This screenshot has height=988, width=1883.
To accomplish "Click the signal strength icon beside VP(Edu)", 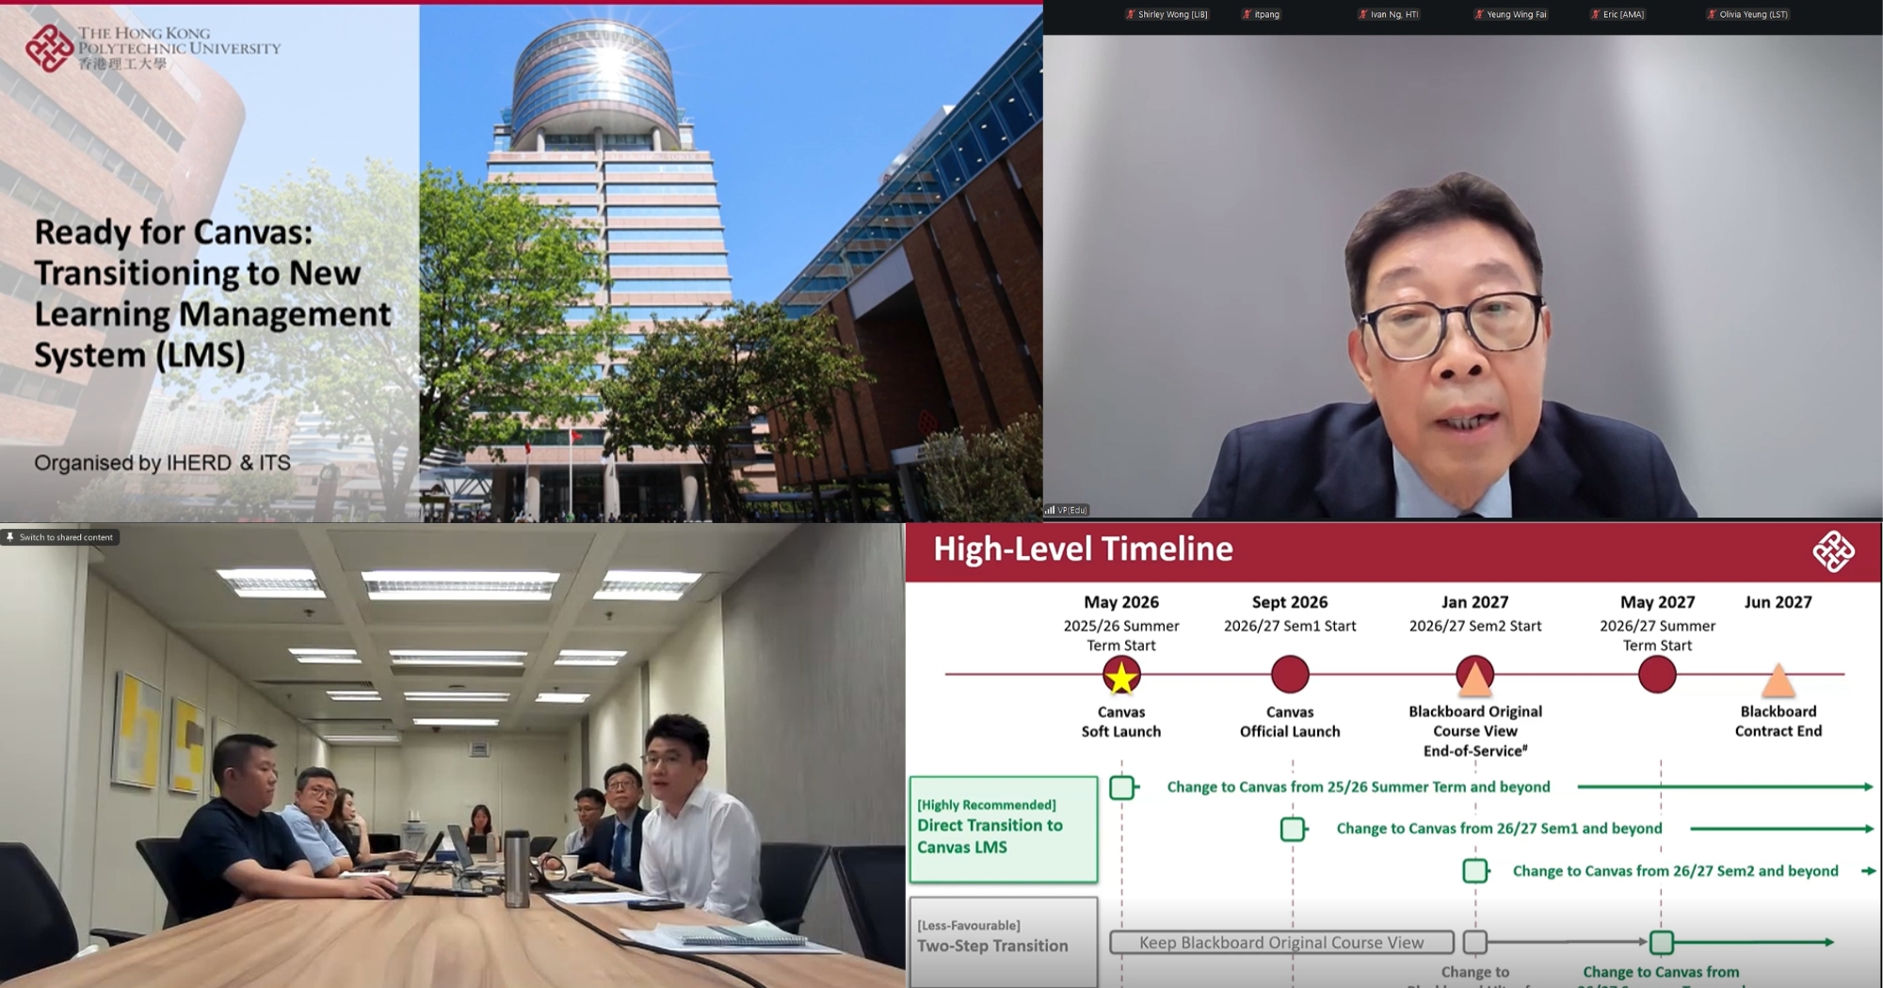I will coord(1050,510).
